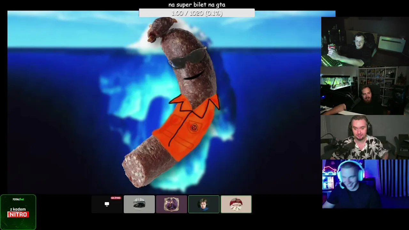This screenshot has width=409, height=230.
Task: Open the TOTALbet 'z kodem NITRO' sponsor banner
Action: 18,212
